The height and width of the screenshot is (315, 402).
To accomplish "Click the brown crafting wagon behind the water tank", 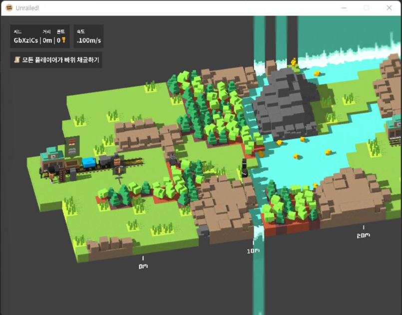I will (72, 164).
